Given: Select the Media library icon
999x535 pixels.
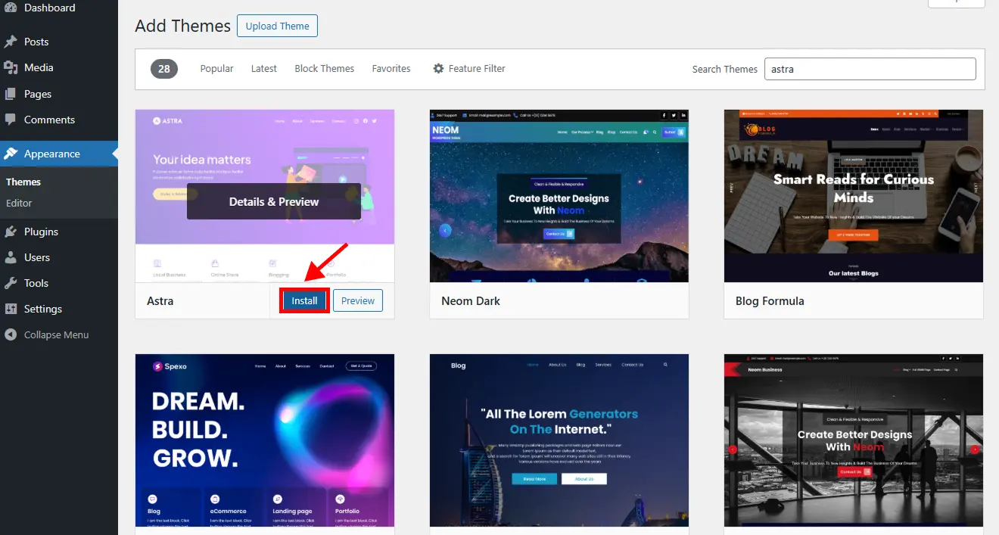Looking at the screenshot, I should pos(11,67).
